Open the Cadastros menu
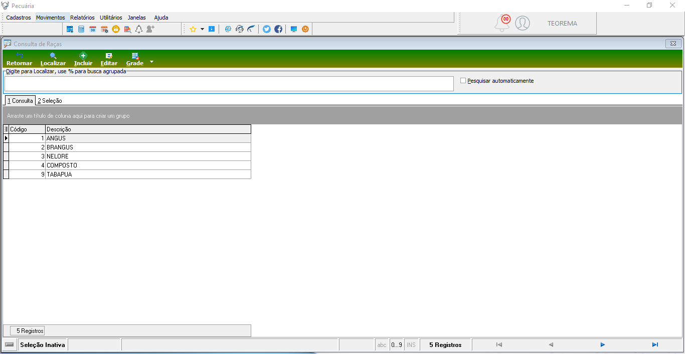Viewport: 685px width, 354px height. [19, 18]
